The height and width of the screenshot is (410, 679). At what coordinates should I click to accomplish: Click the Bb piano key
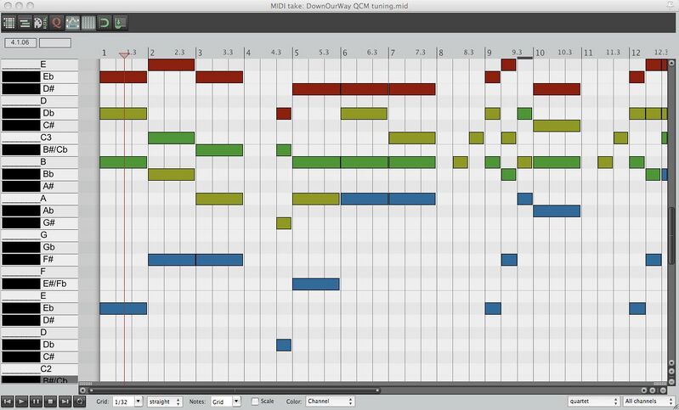pos(39,174)
